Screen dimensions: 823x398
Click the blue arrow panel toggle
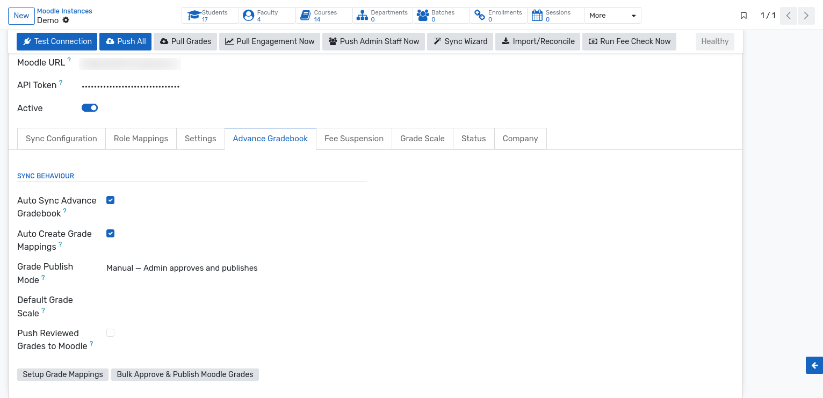814,365
